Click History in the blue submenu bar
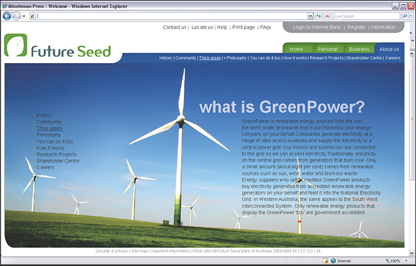 pyautogui.click(x=166, y=58)
